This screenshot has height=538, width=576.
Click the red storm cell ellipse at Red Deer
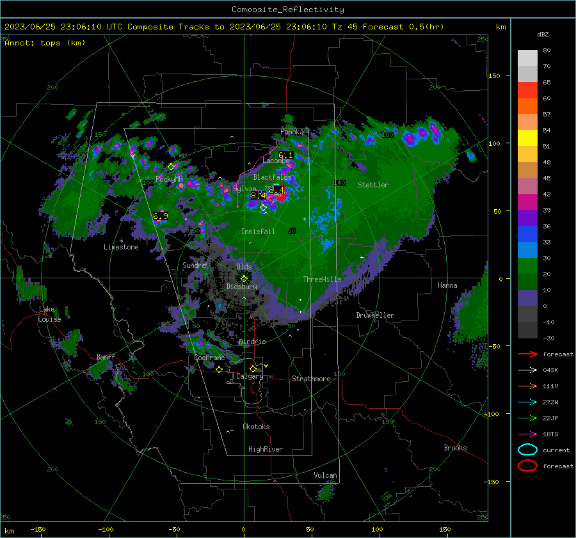(282, 194)
